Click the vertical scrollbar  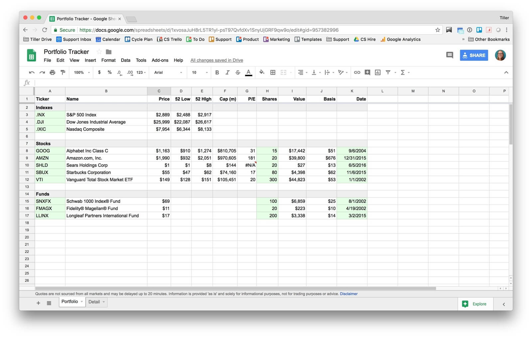(511, 124)
